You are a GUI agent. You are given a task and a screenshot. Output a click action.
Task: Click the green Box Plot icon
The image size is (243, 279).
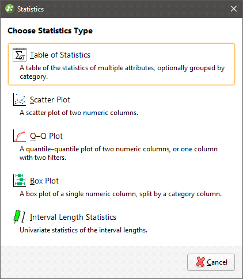pyautogui.click(x=20, y=181)
